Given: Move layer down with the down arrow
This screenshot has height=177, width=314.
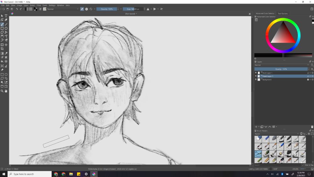Looking at the screenshot, I should 266,127.
